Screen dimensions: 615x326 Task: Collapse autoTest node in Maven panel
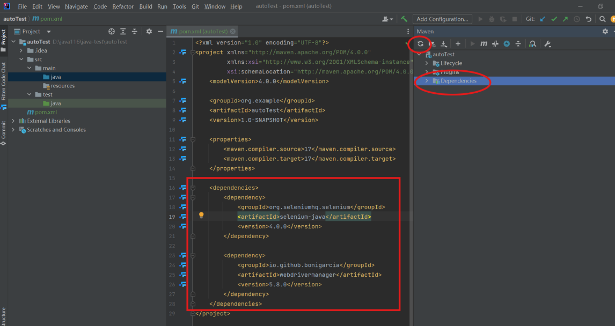click(x=419, y=55)
